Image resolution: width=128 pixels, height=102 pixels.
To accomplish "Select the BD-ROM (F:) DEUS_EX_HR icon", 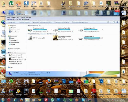I will pos(55,38).
